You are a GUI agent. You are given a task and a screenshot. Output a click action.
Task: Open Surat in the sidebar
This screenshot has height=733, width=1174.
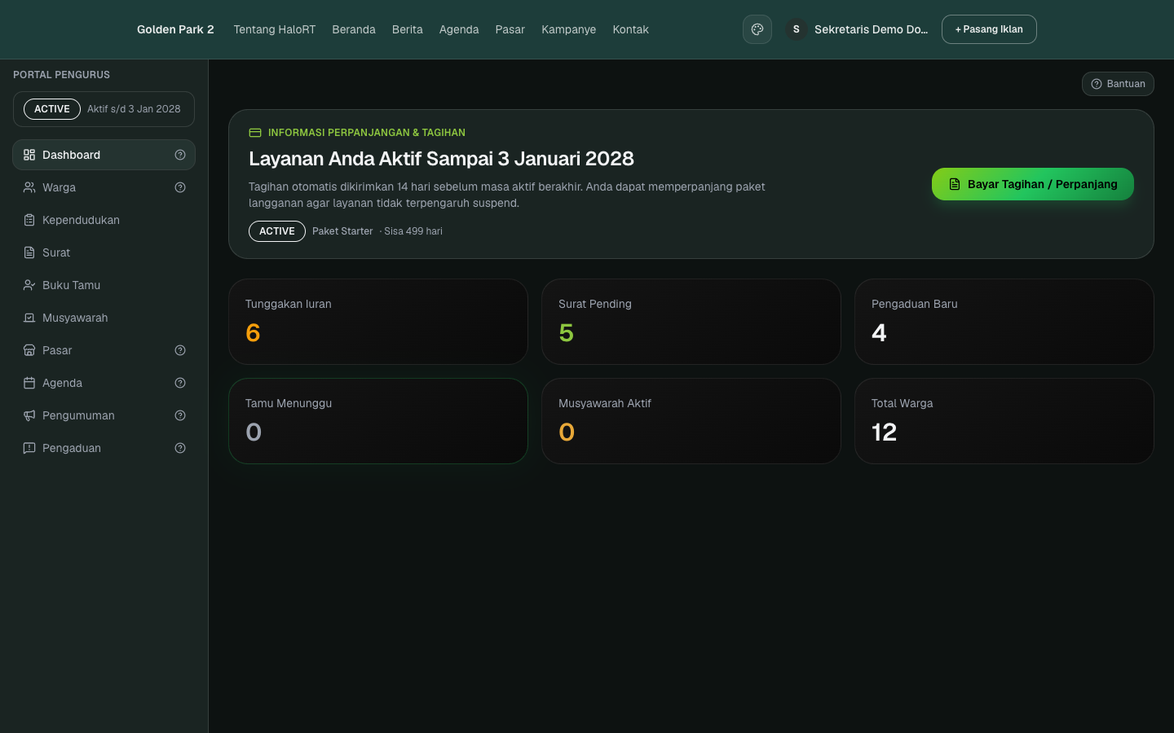tap(104, 252)
